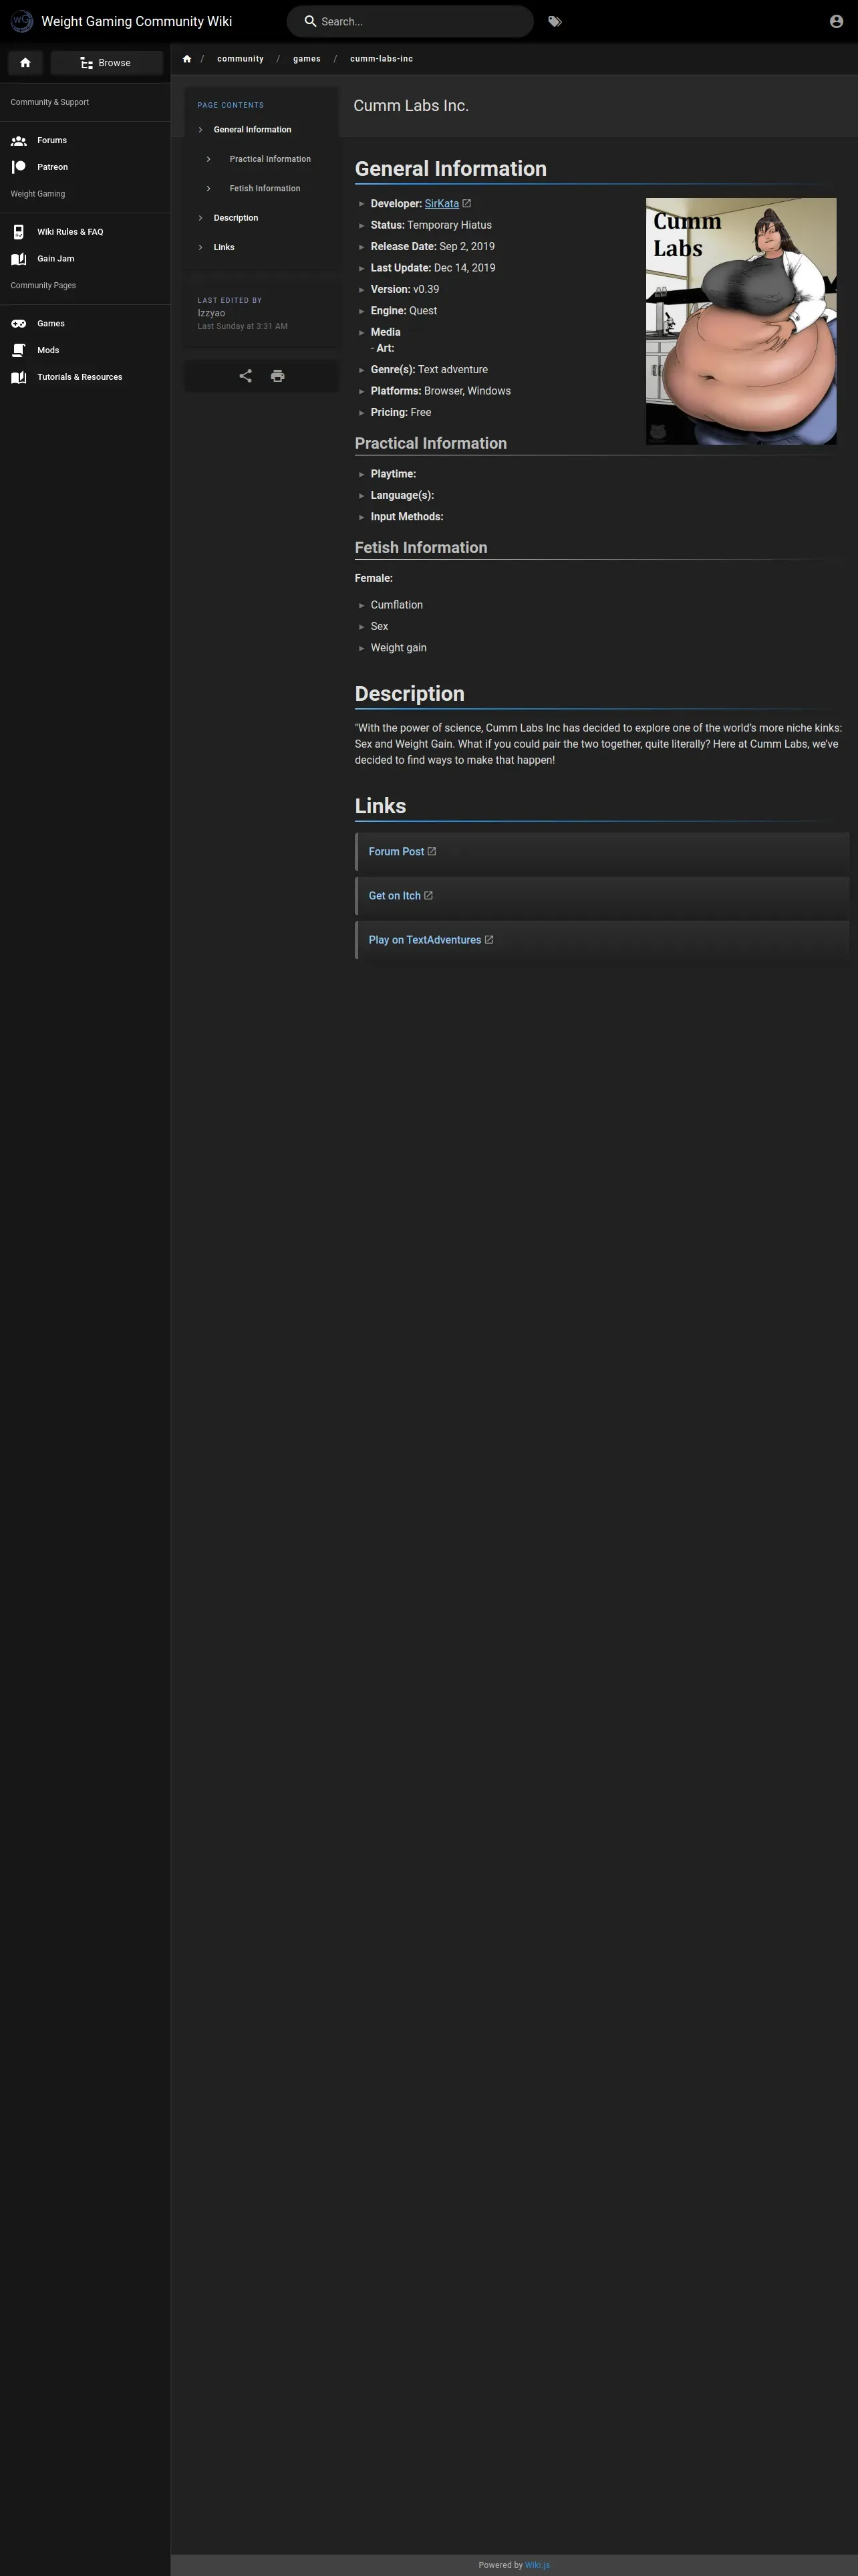The image size is (858, 2576).
Task: Focus the Search input field
Action: tap(410, 21)
